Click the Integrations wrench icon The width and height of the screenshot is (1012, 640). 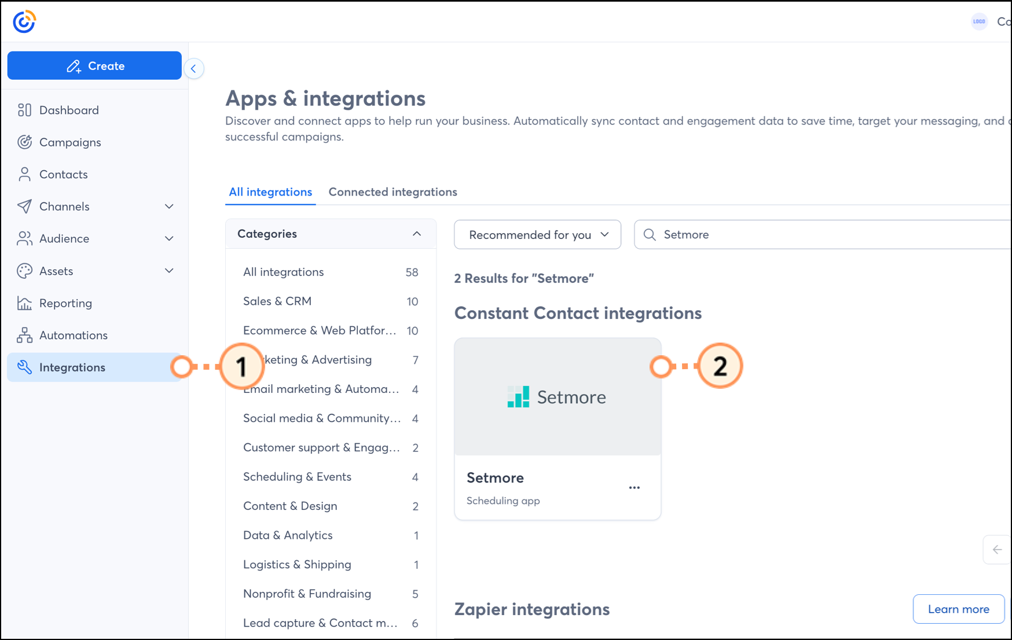click(x=24, y=367)
